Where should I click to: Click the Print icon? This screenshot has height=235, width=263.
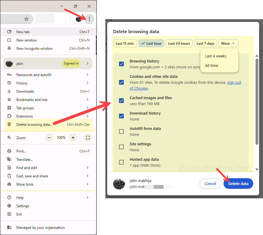[x=10, y=151]
